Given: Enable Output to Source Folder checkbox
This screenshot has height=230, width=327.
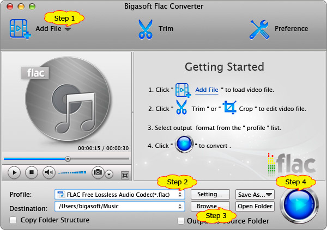Looking at the screenshot, I should coord(181,221).
